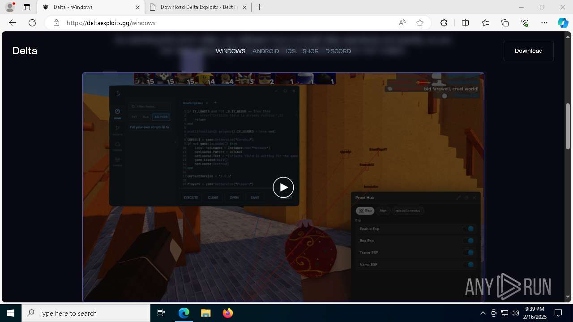
Task: Click the taskbar search box
Action: [86, 313]
